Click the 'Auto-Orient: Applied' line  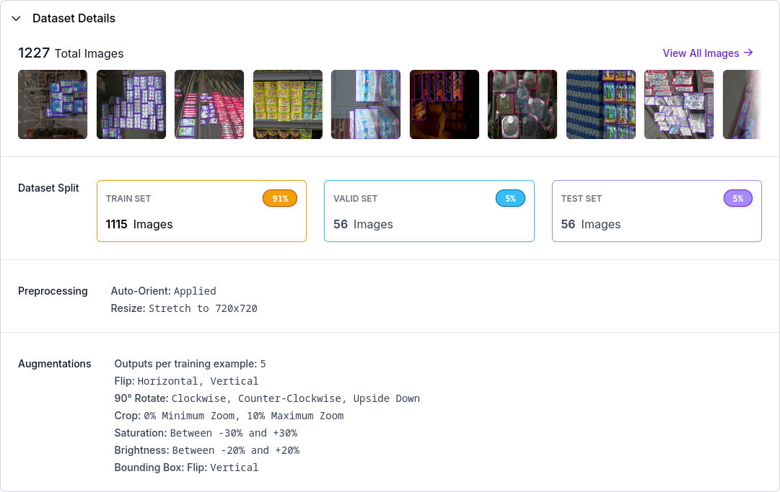point(164,291)
